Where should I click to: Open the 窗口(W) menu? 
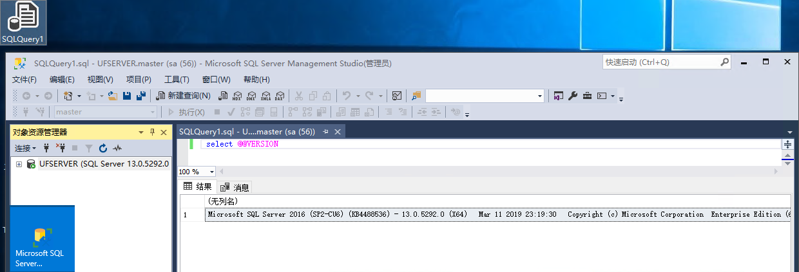pyautogui.click(x=217, y=80)
